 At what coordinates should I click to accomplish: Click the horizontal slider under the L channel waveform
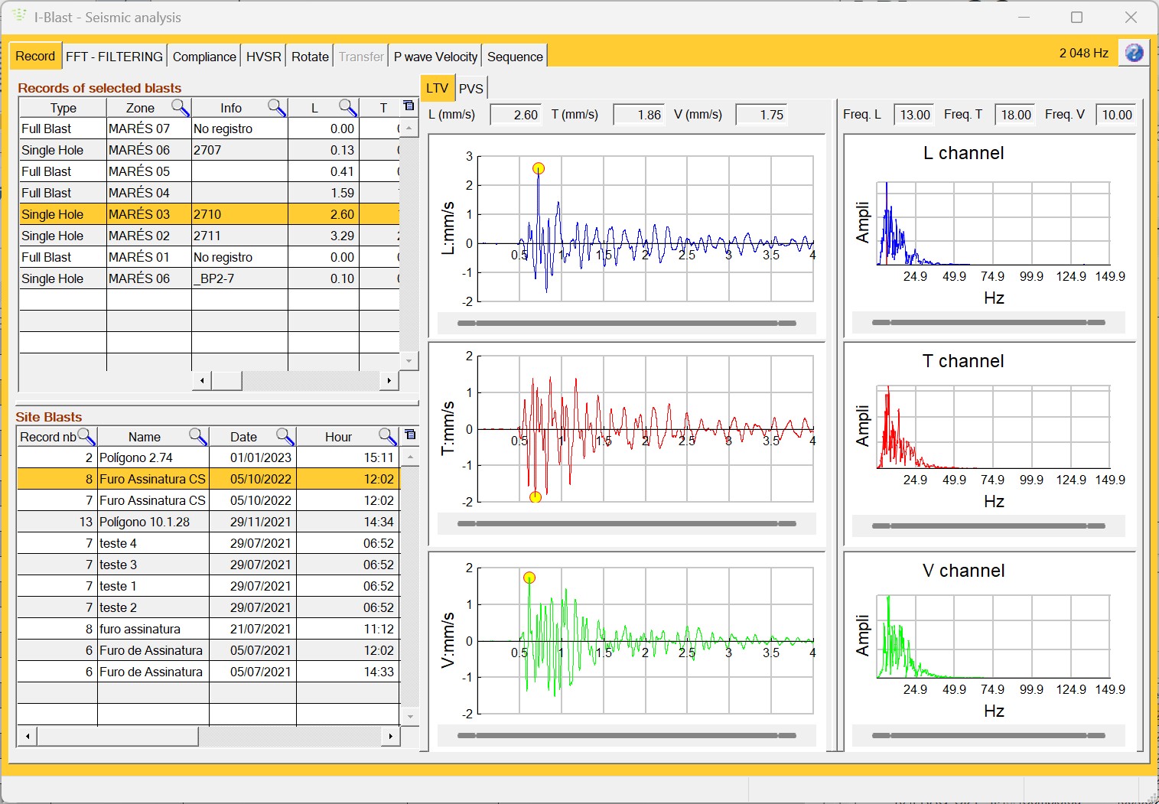point(627,323)
